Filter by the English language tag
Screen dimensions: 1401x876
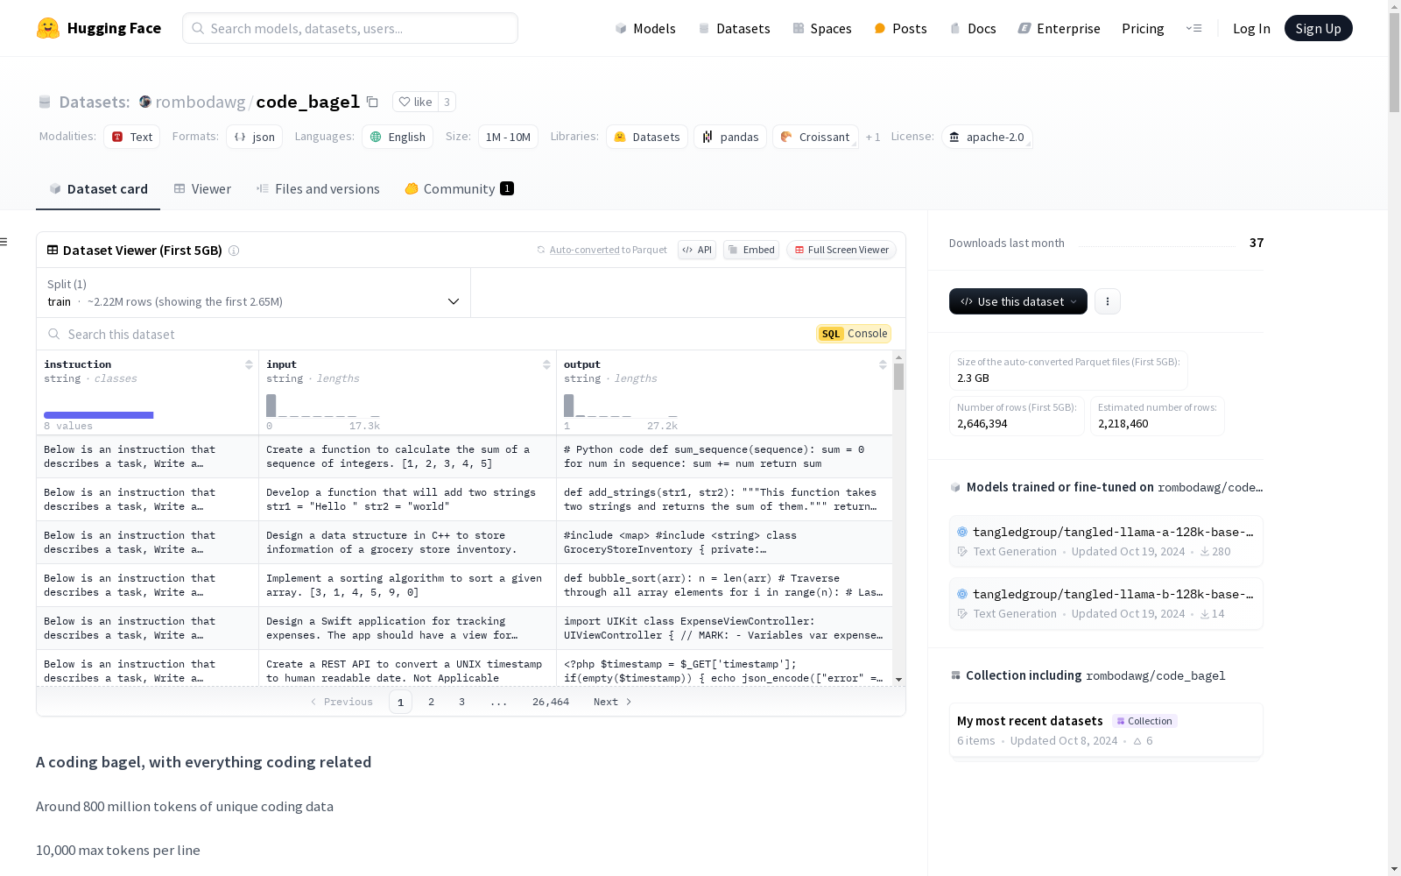pyautogui.click(x=398, y=137)
